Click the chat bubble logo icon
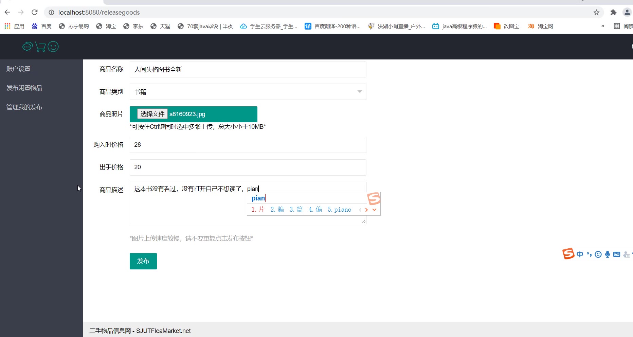This screenshot has height=337, width=633. click(x=27, y=47)
